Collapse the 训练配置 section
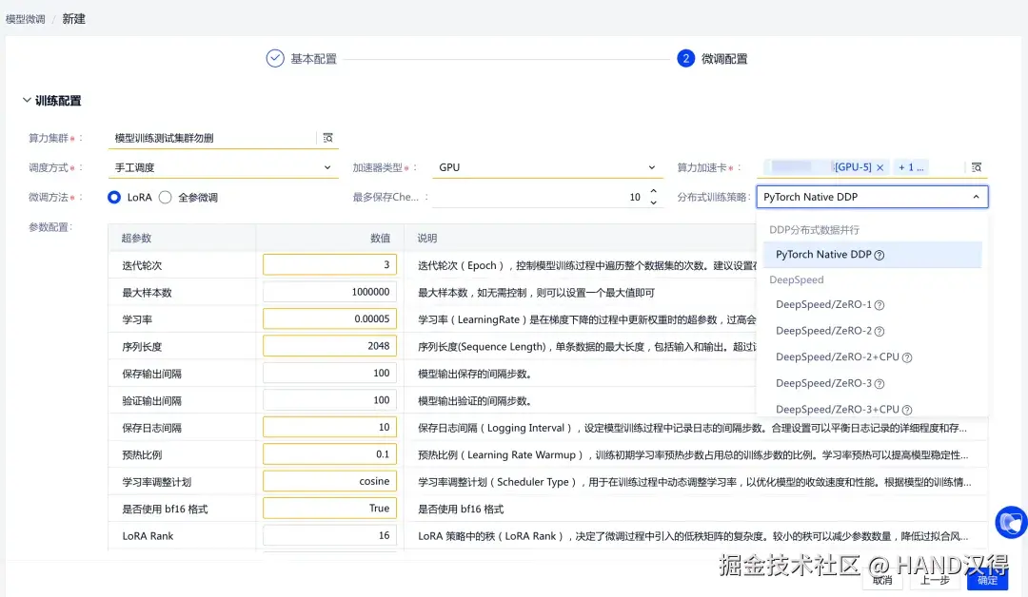Viewport: 1028px width, 597px height. point(27,100)
